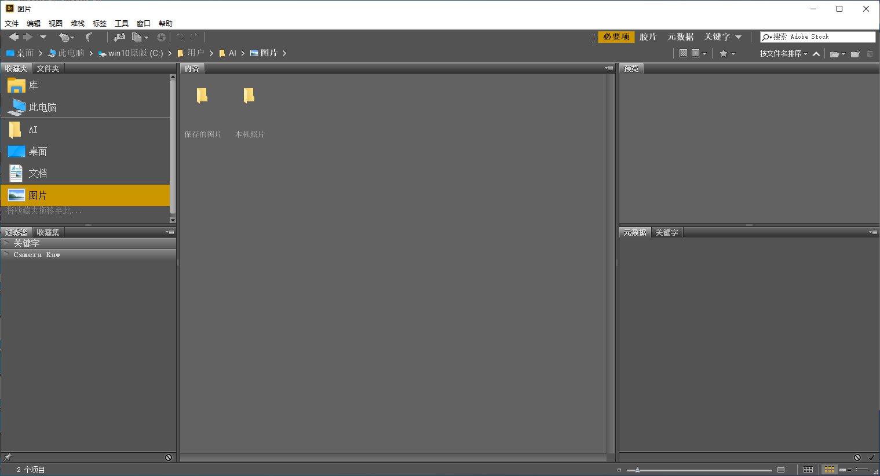Open the 按文件名排序 sort dropdown
The height and width of the screenshot is (476, 880).
click(x=783, y=53)
